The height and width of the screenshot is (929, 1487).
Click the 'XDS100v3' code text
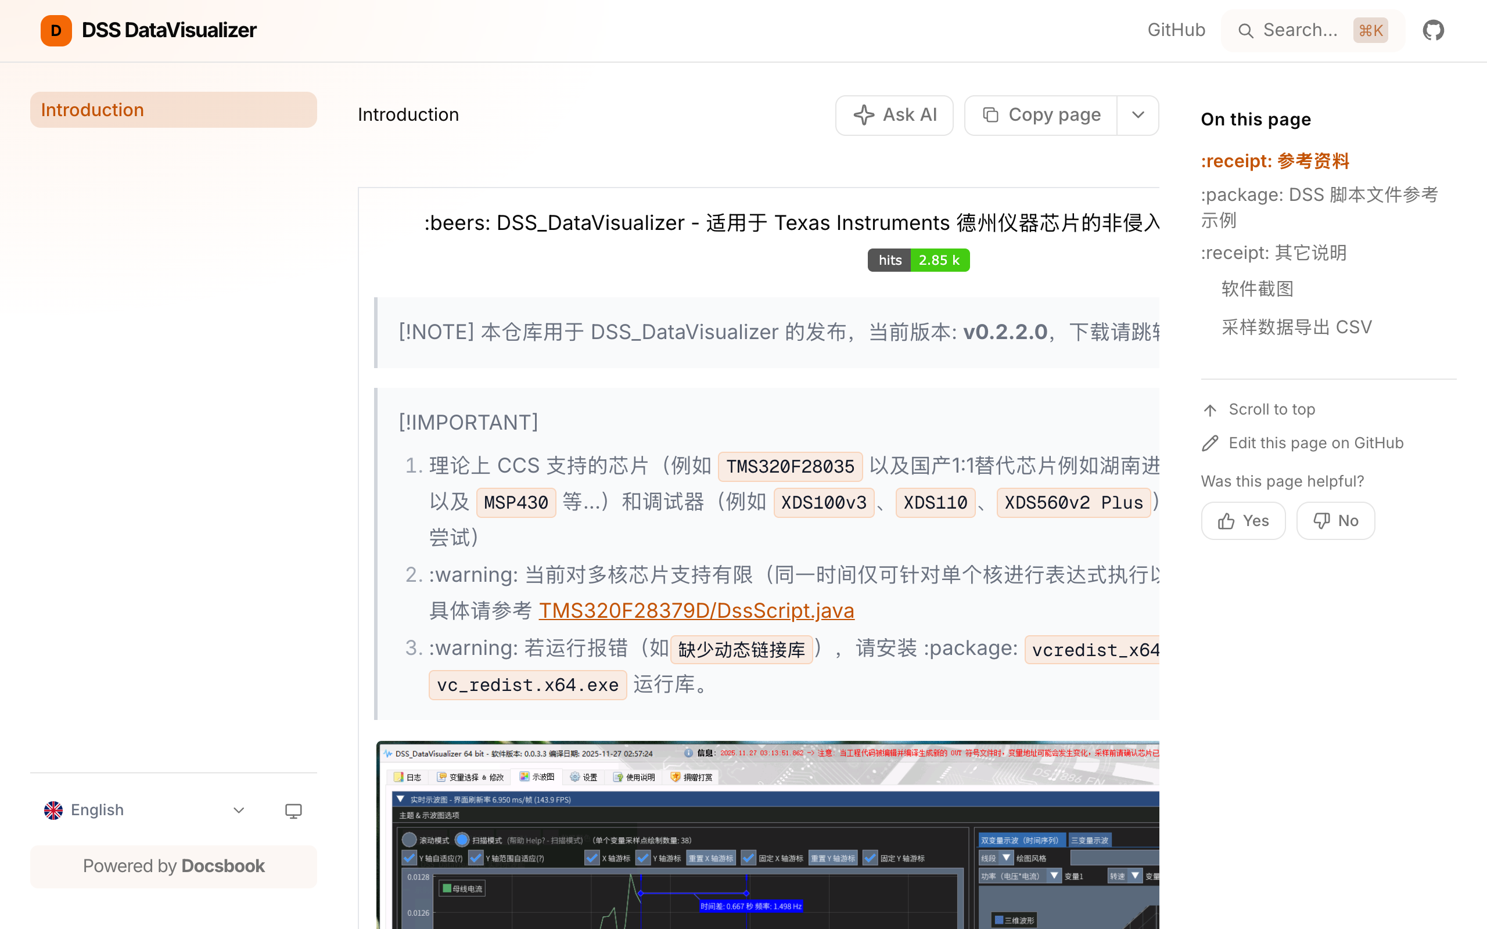[824, 503]
